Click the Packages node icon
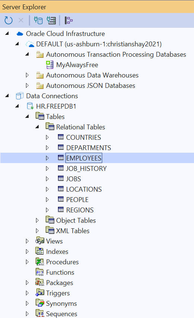The width and height of the screenshot is (194, 318). pyautogui.click(x=40, y=282)
